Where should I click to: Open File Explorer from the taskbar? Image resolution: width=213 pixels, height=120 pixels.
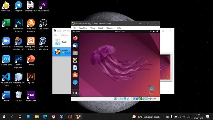pos(37,117)
